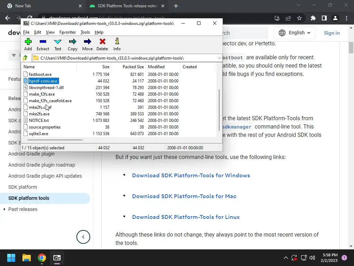This screenshot has height=266, width=354.
Task: Open the Tools menu in 7-Zip
Action: coord(85,32)
